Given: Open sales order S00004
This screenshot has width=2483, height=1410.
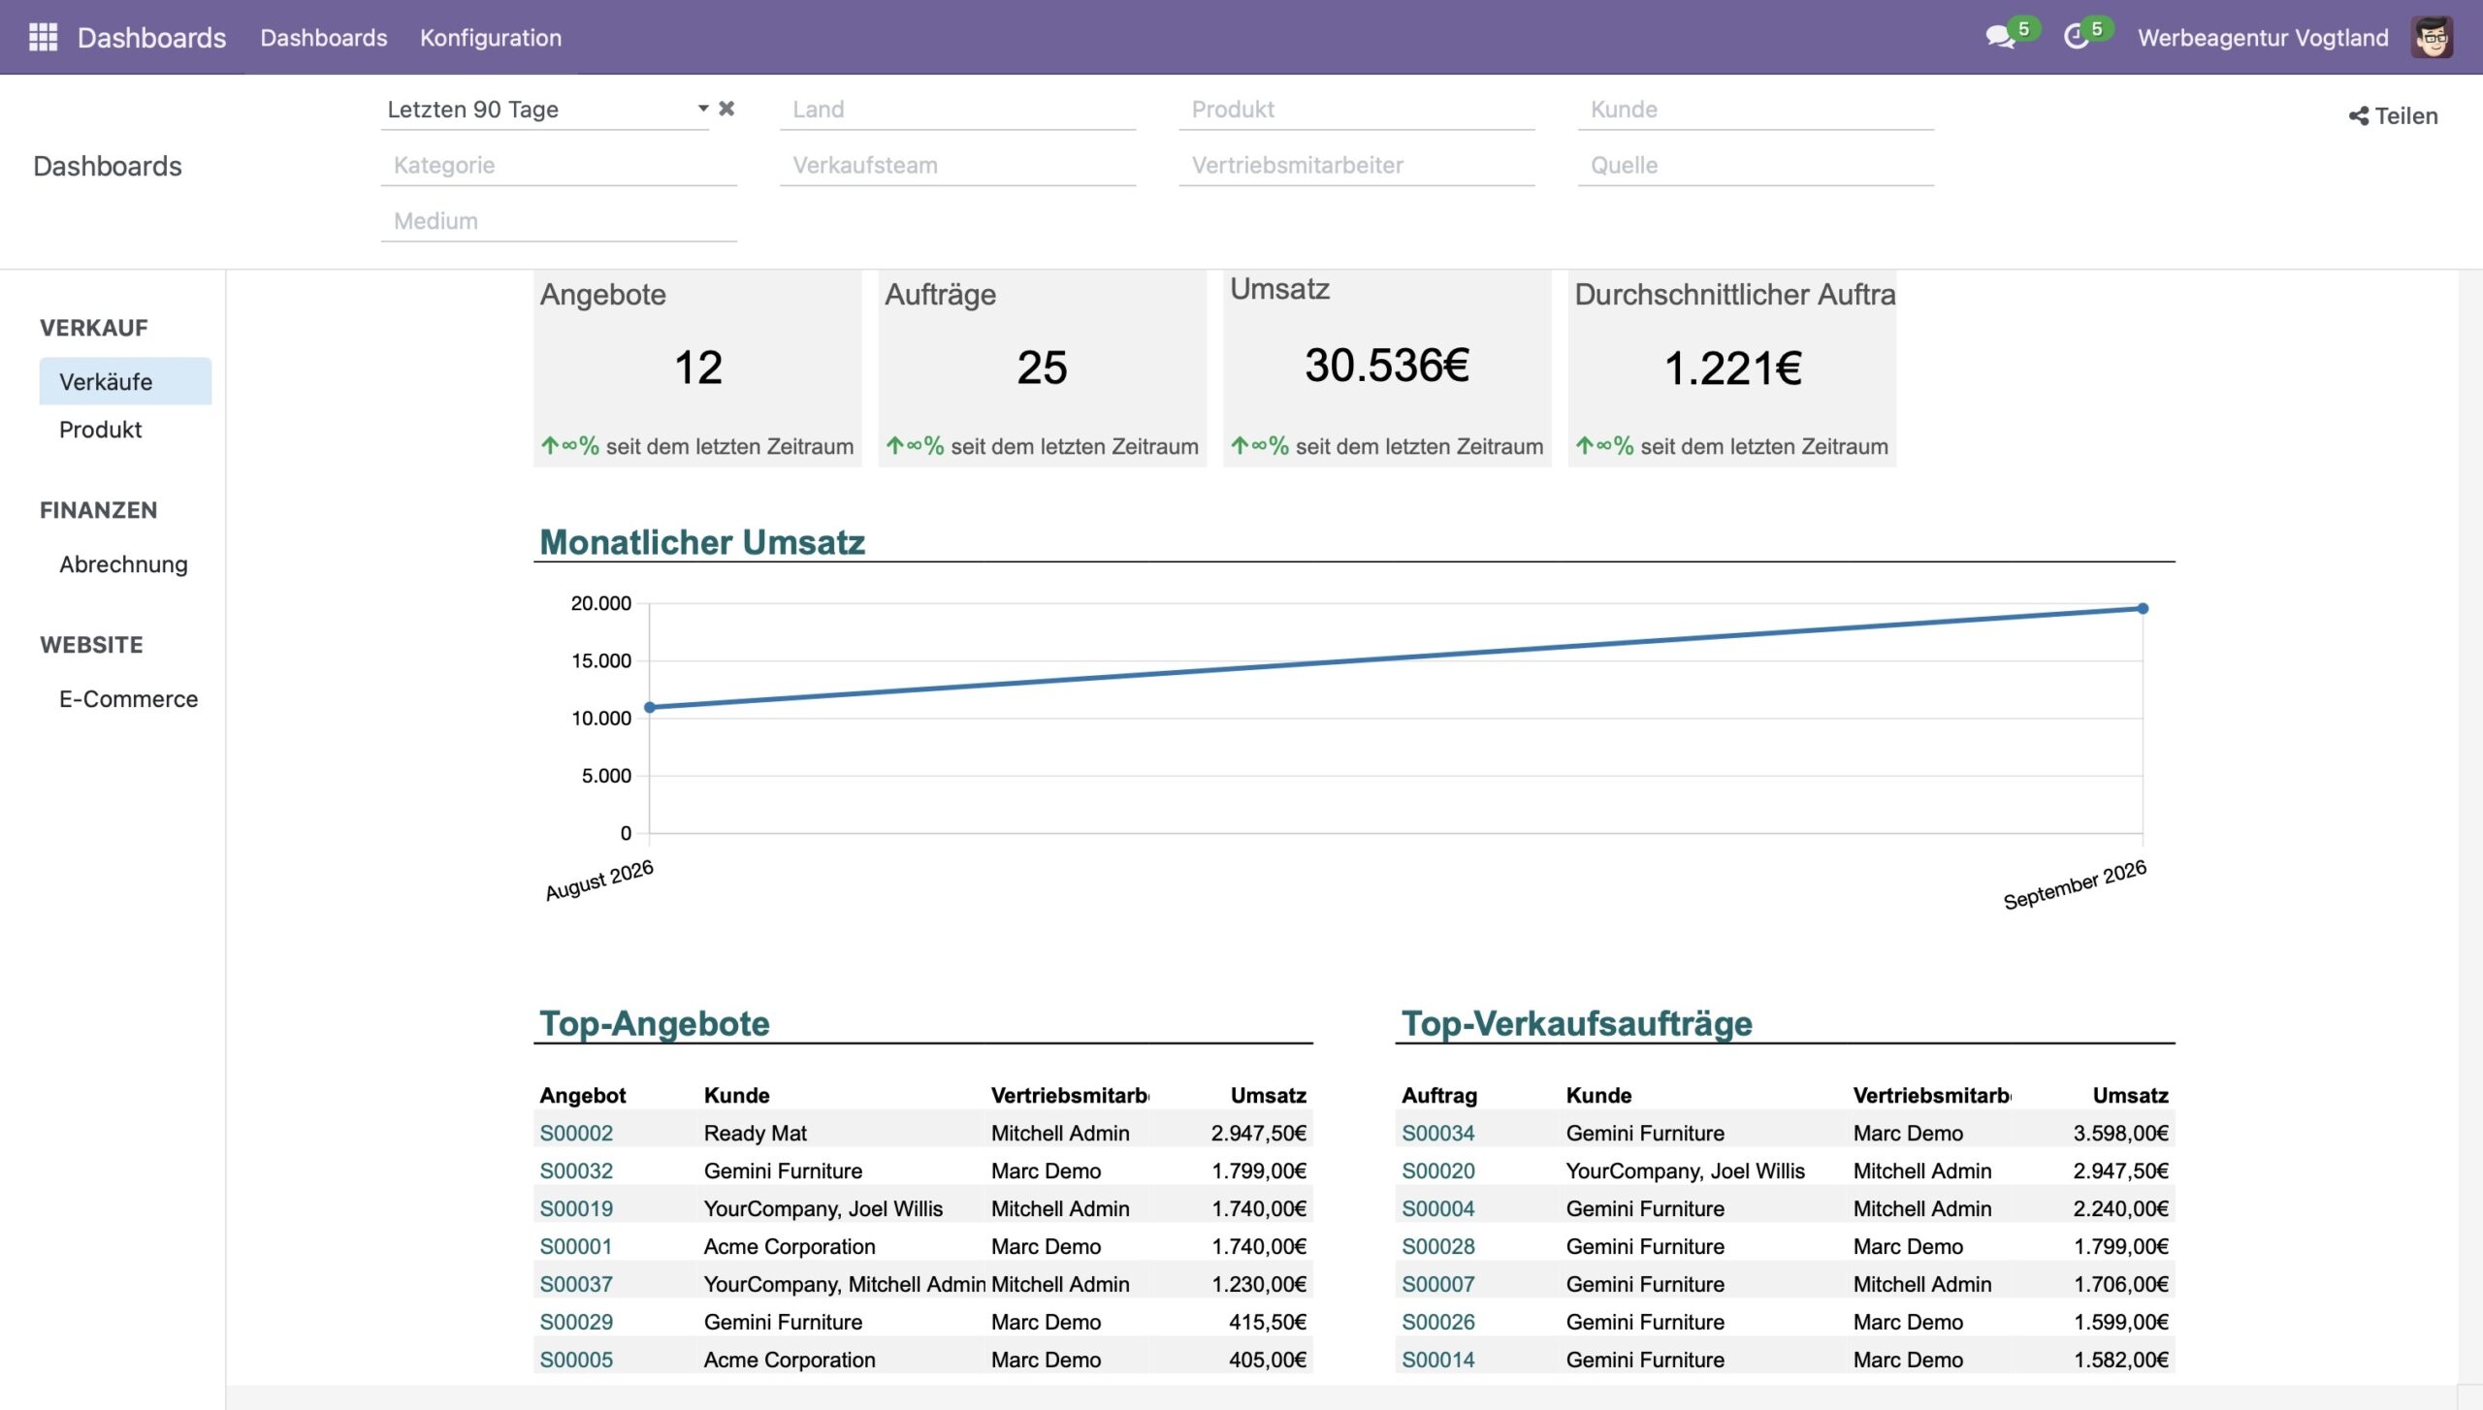Looking at the screenshot, I should coord(1437,1208).
